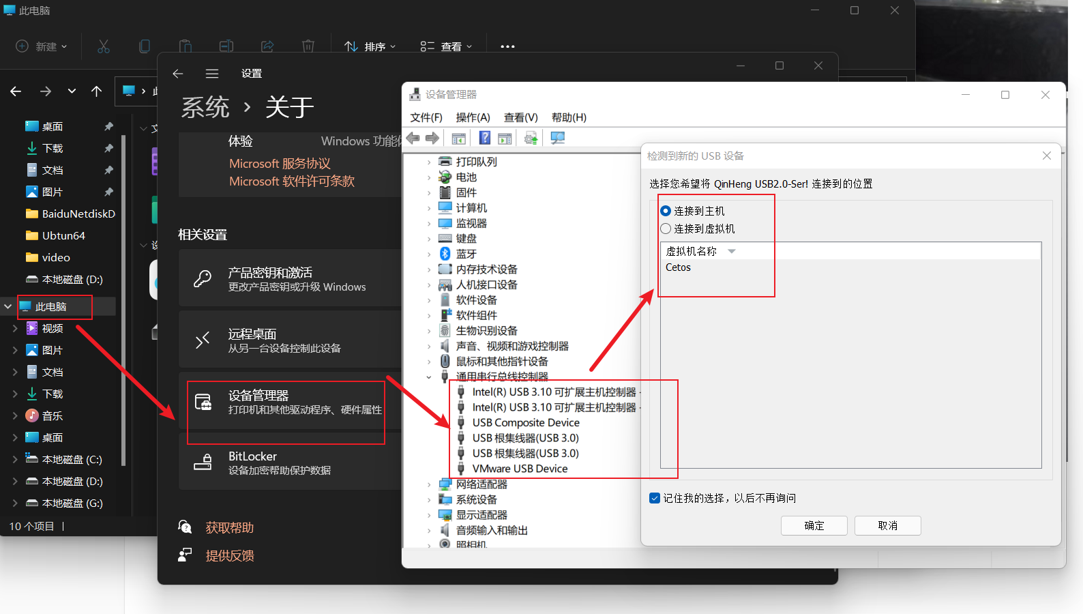This screenshot has height=614, width=1083.
Task: Select the connect to virtual machine radio button
Action: coord(666,229)
